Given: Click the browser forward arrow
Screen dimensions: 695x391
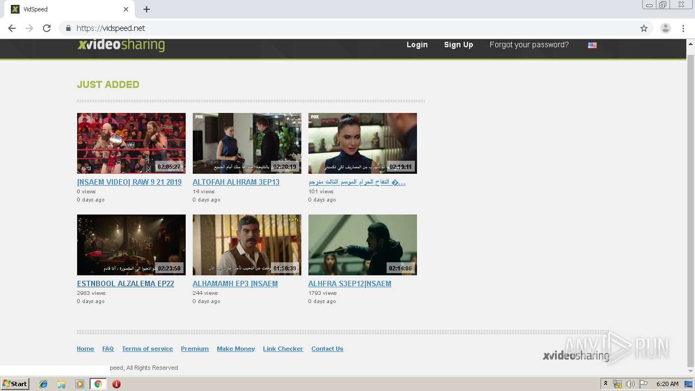Looking at the screenshot, I should pos(29,28).
